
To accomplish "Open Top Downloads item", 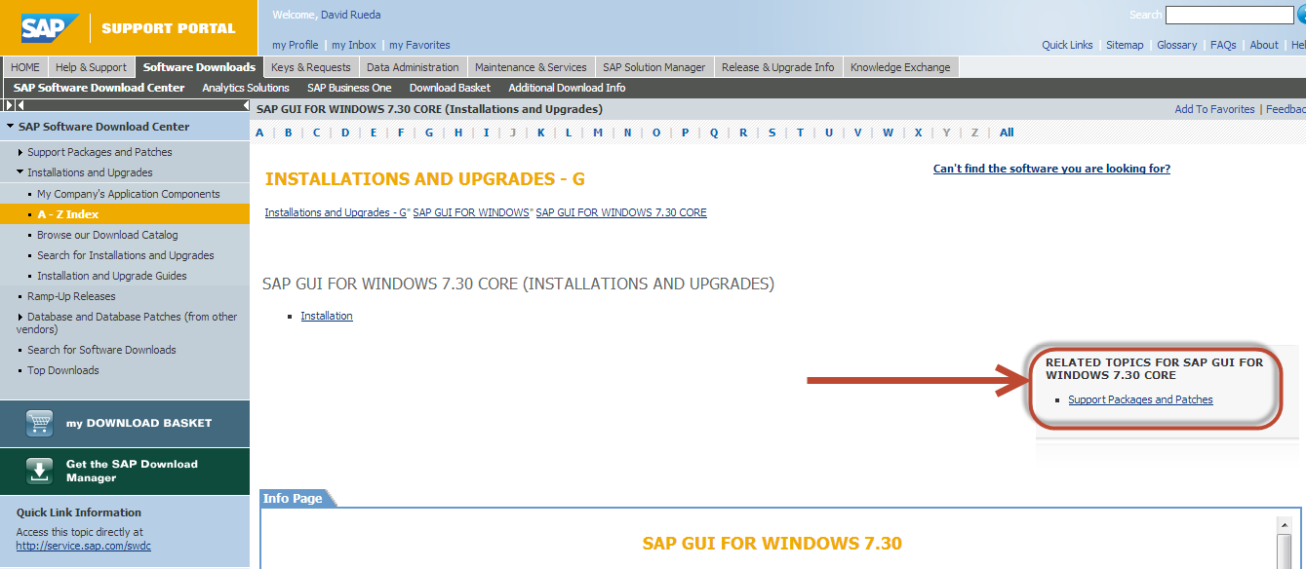I will [x=63, y=370].
